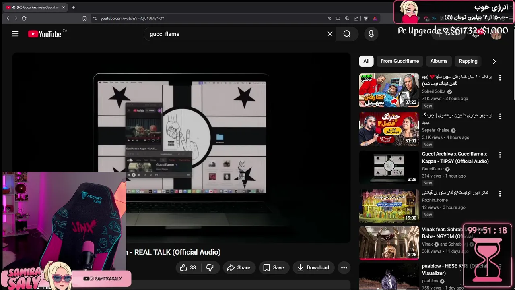
Task: Open the cast/picture icon in address bar
Action: [x=338, y=18]
